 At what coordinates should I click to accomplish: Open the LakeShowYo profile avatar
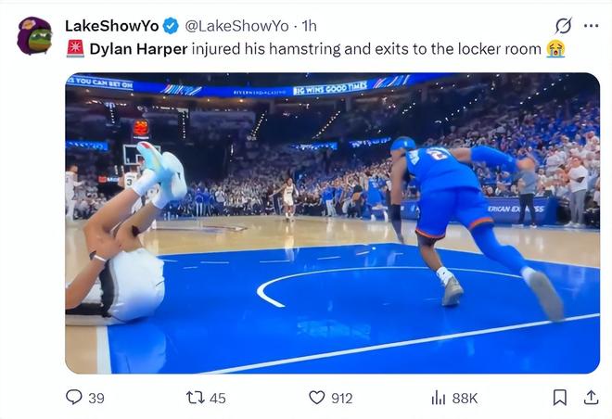(x=34, y=35)
